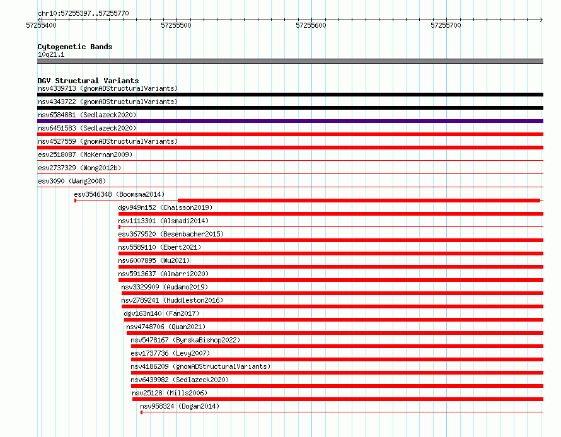Click the gray 10q21.1 cytoband bar
This screenshot has height=437, width=561.
[x=290, y=61]
